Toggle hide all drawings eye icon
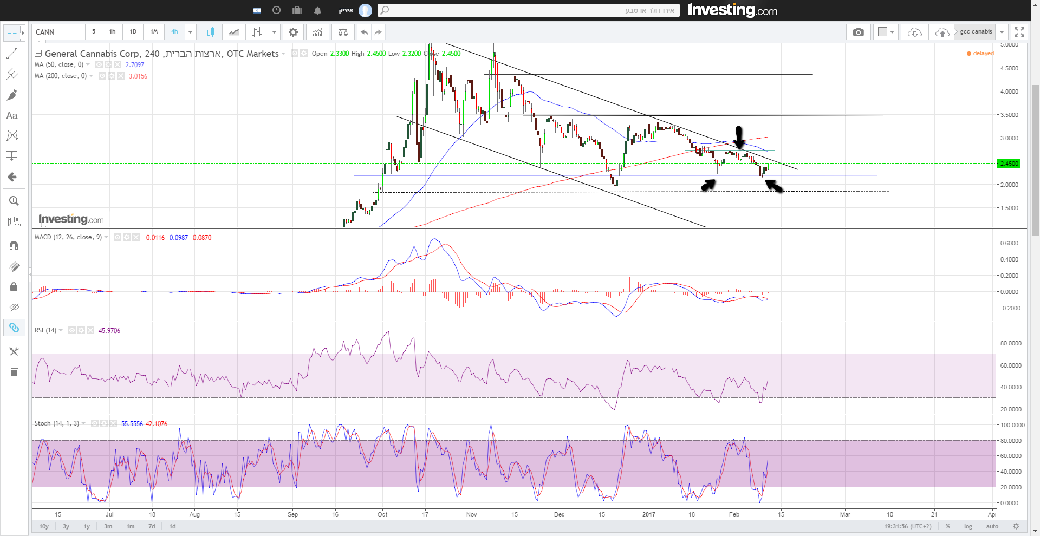The height and width of the screenshot is (536, 1040). point(14,307)
